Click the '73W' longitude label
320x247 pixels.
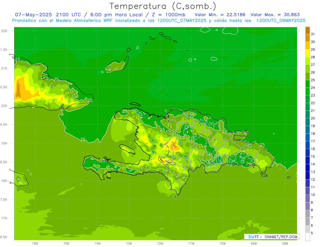coord(129,244)
